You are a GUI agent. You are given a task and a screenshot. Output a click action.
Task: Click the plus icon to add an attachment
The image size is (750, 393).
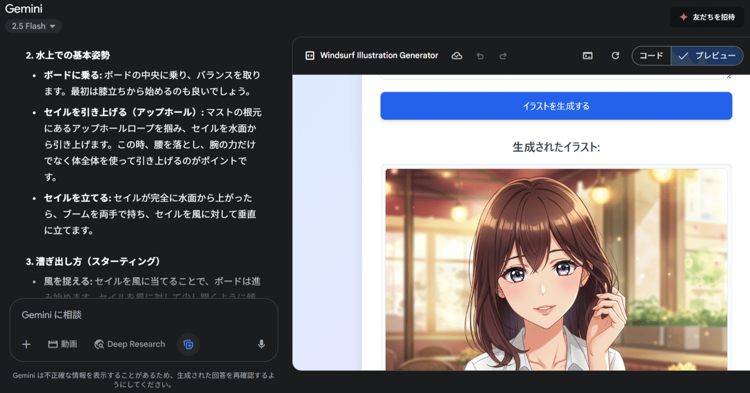(26, 344)
